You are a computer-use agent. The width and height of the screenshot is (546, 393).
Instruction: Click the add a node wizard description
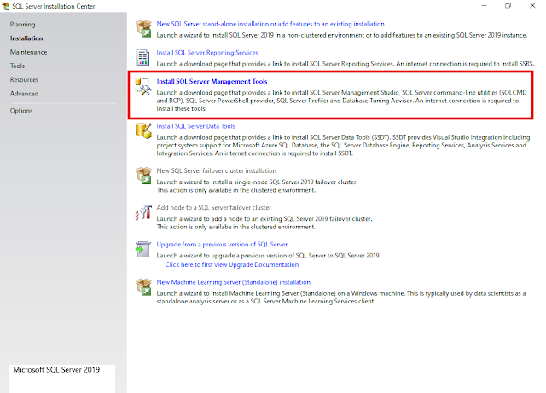(x=264, y=223)
